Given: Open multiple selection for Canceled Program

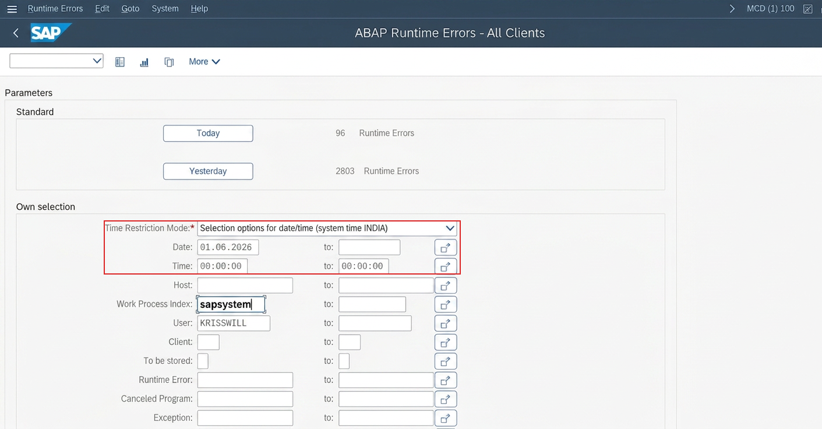Looking at the screenshot, I should tap(446, 399).
